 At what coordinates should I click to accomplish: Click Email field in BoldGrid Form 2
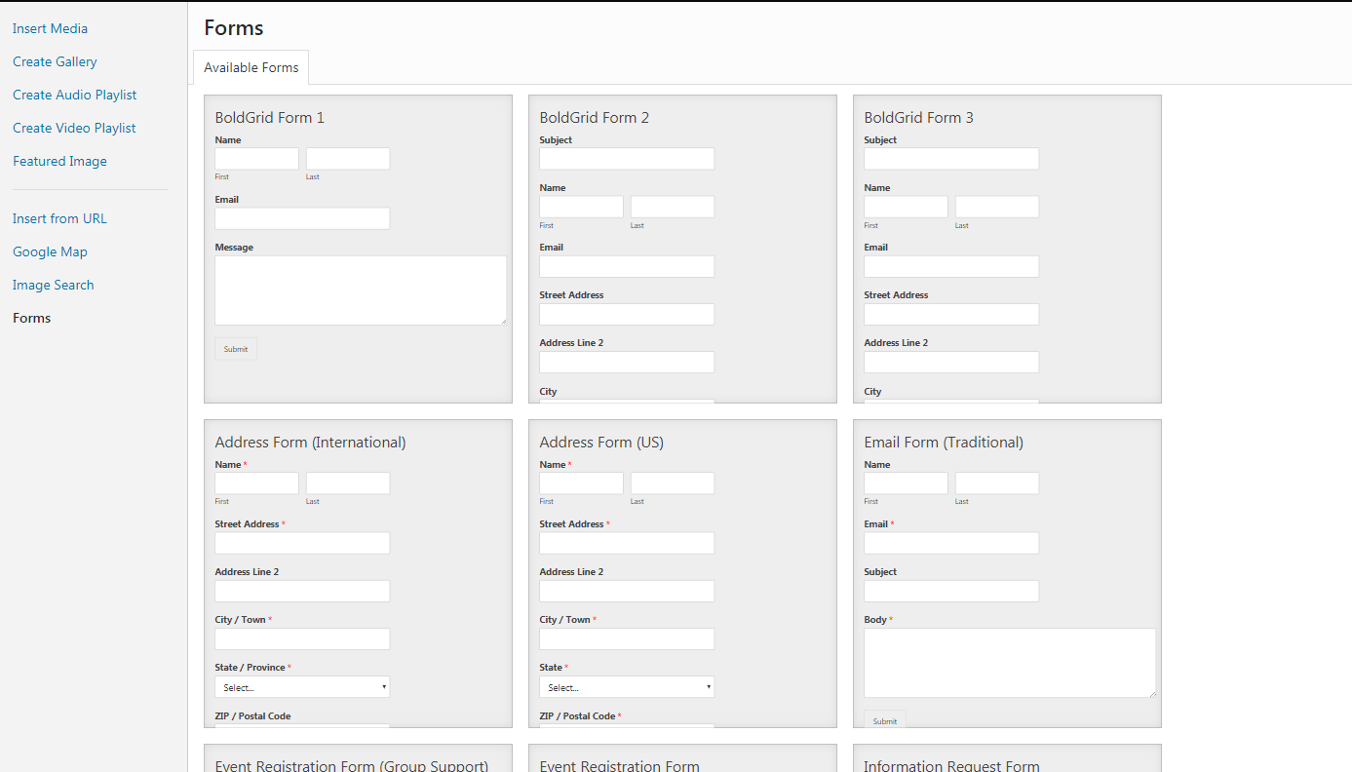point(627,266)
